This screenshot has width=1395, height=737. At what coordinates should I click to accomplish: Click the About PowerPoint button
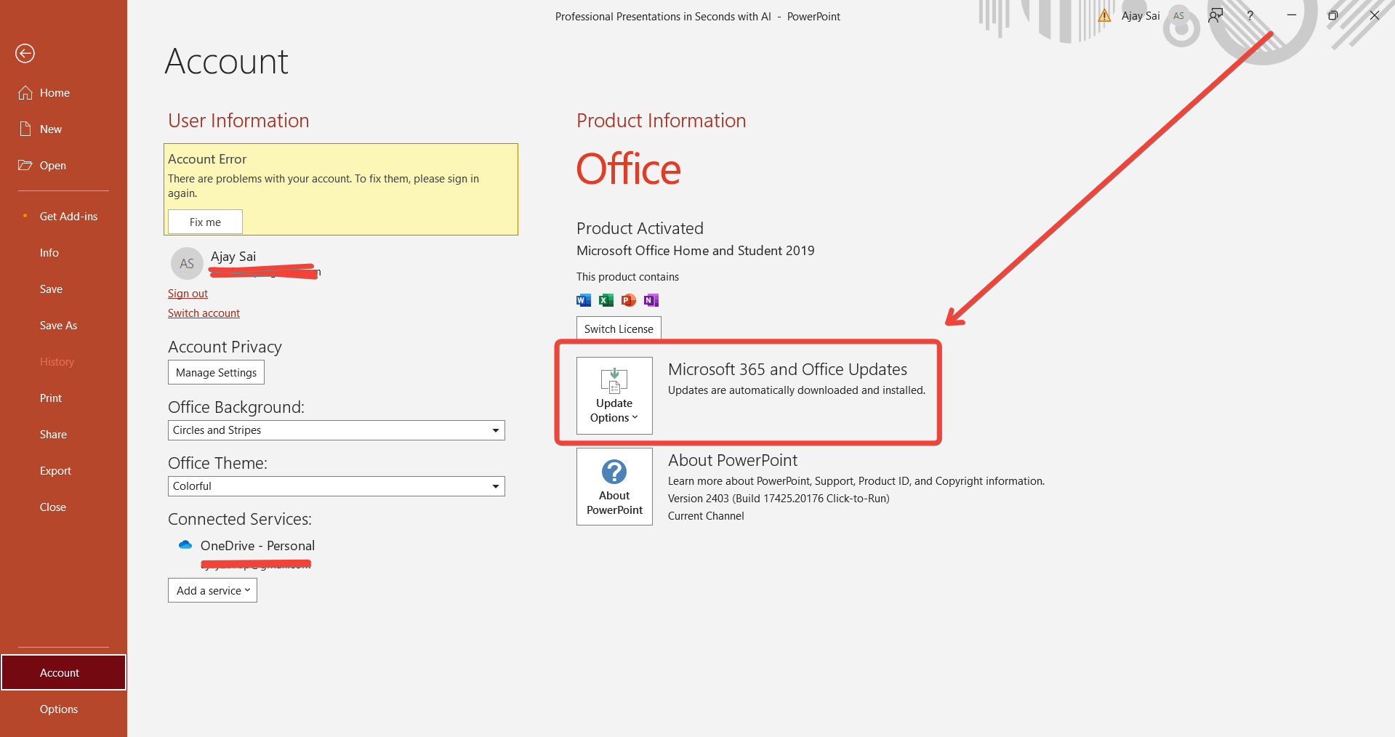tap(614, 486)
